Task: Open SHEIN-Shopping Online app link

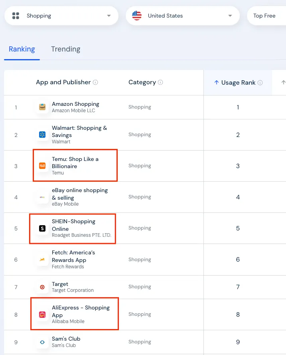Action: coord(73,225)
